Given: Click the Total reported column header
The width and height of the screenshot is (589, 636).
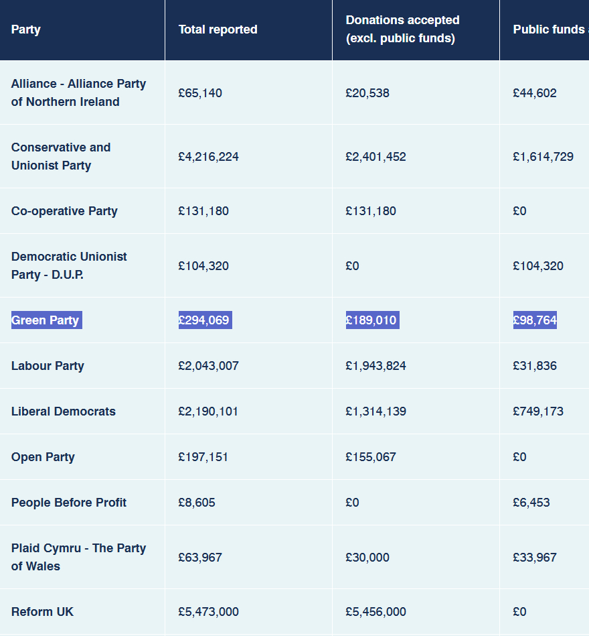Looking at the screenshot, I should point(218,29).
